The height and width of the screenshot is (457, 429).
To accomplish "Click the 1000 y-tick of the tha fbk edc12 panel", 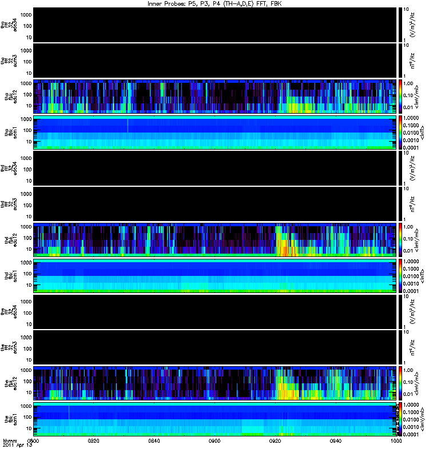I will click(x=26, y=83).
